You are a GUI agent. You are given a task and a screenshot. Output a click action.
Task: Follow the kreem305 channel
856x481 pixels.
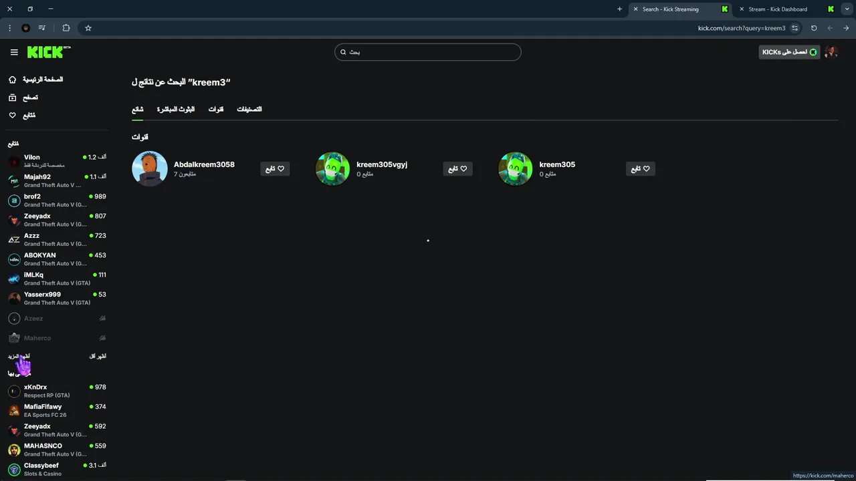click(641, 169)
